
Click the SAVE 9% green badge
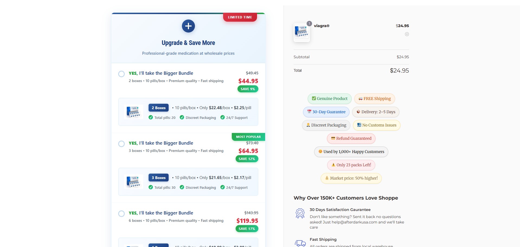coord(248,89)
